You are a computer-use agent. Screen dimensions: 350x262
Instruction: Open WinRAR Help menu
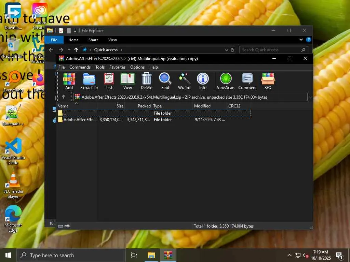(153, 67)
